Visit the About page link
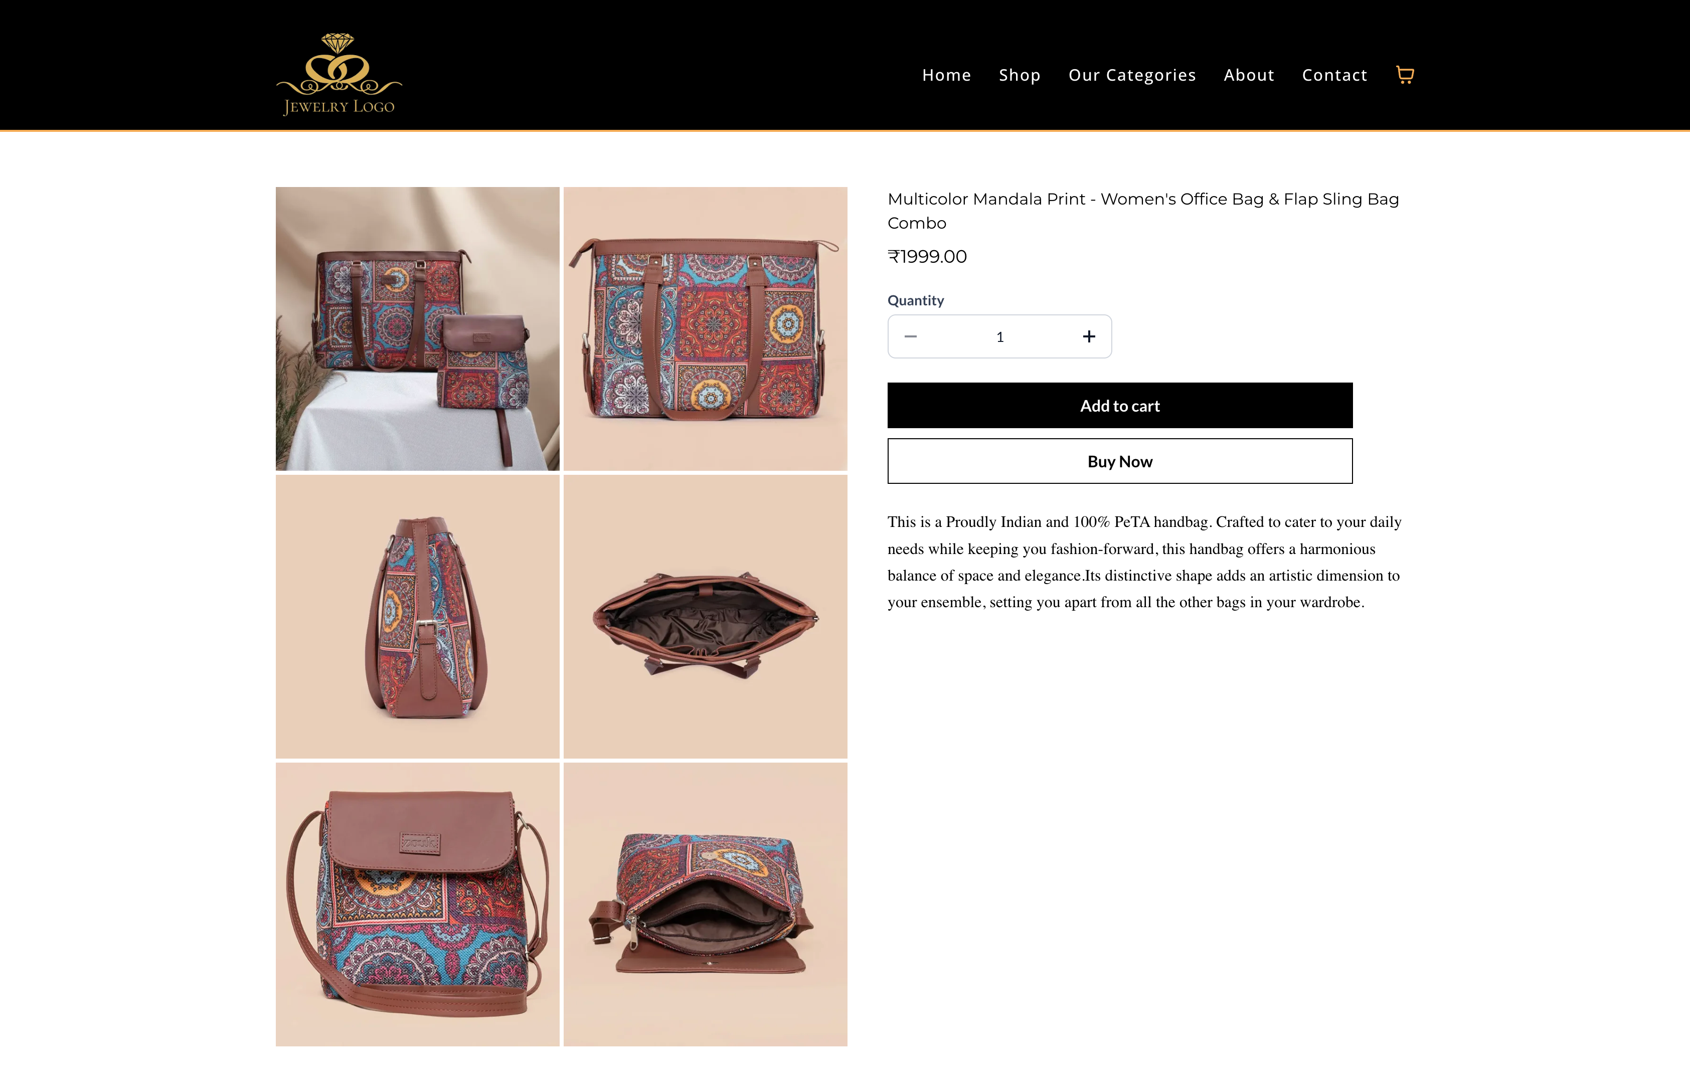Viewport: 1690px width, 1087px height. (1249, 75)
